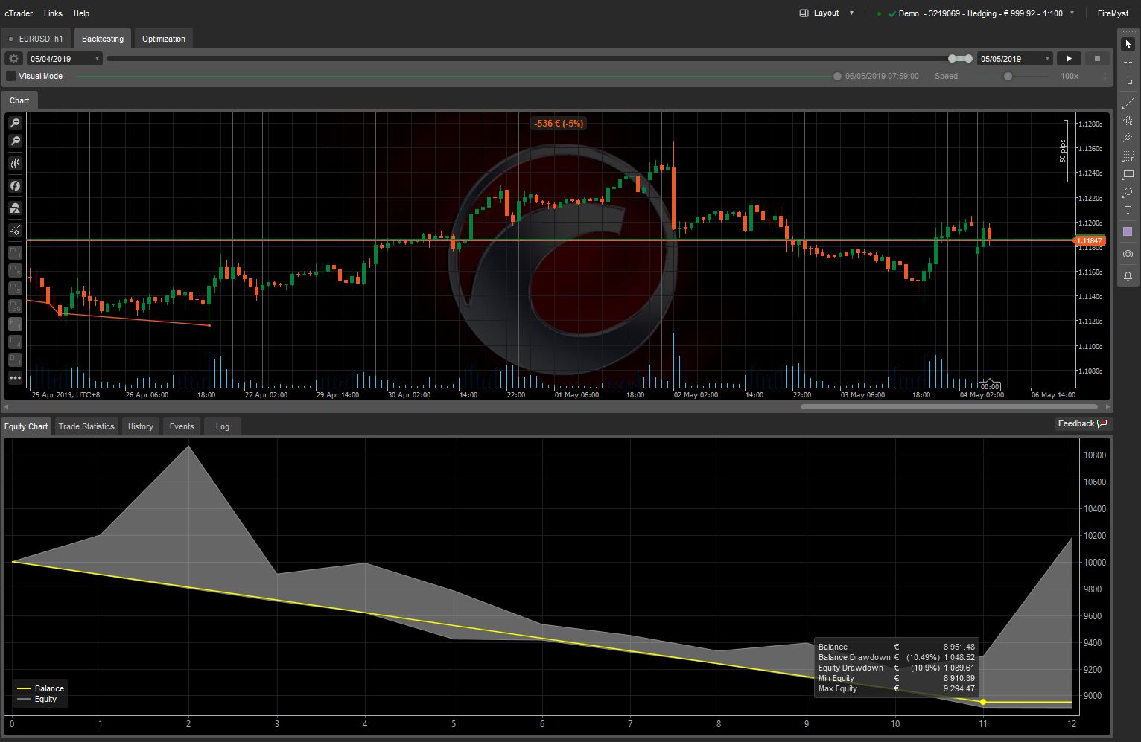The image size is (1141, 742).
Task: Stop backtesting with the stop button
Action: click(x=1096, y=58)
